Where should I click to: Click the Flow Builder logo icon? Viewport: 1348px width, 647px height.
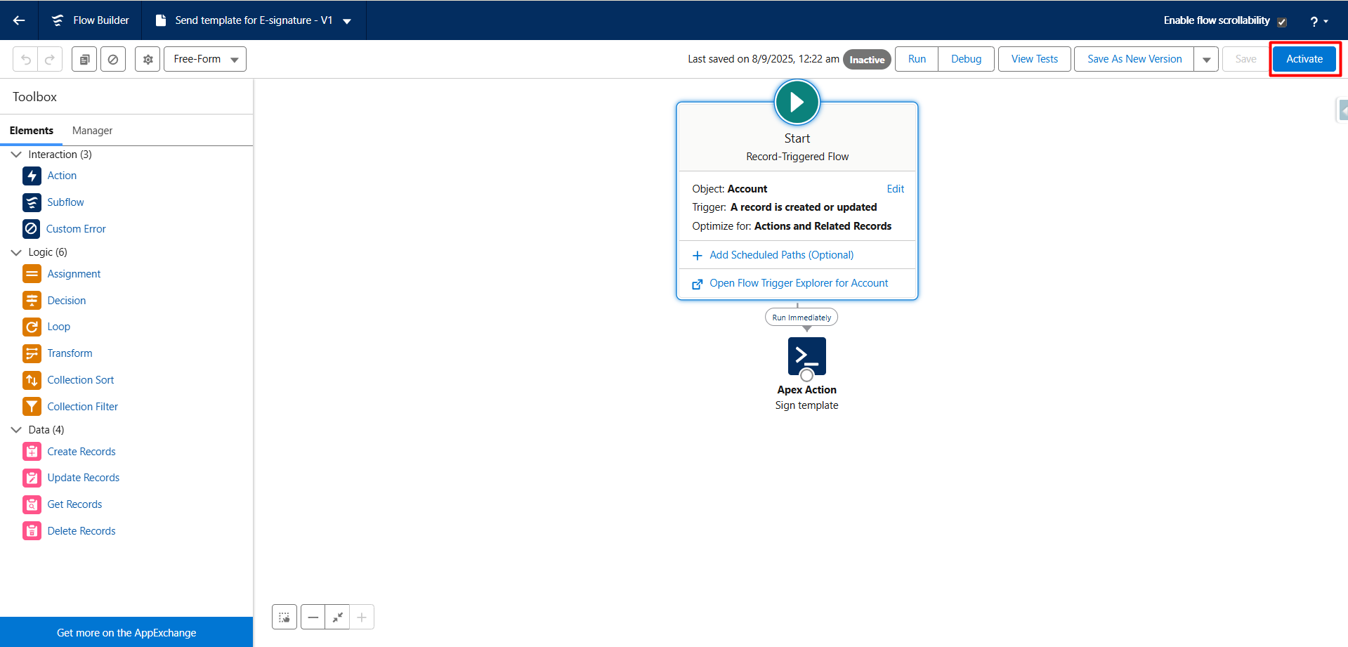tap(58, 20)
